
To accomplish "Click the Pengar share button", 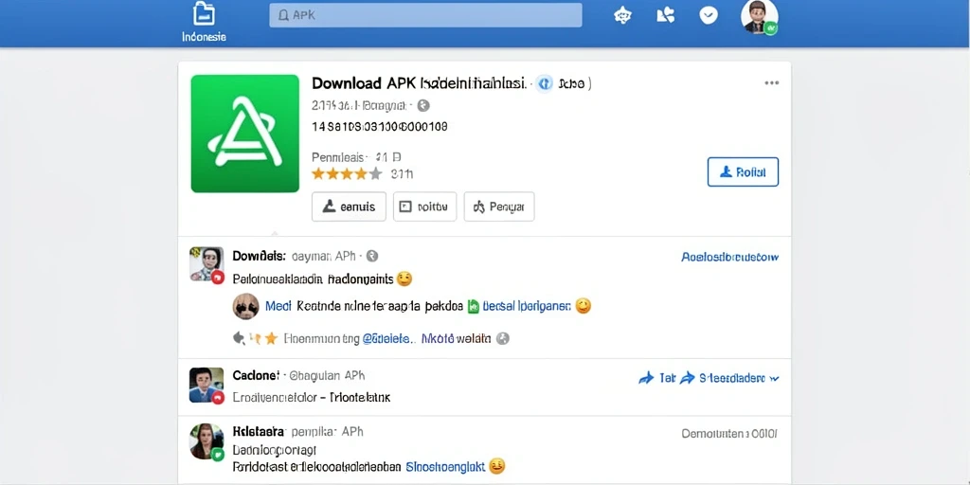I will [499, 207].
